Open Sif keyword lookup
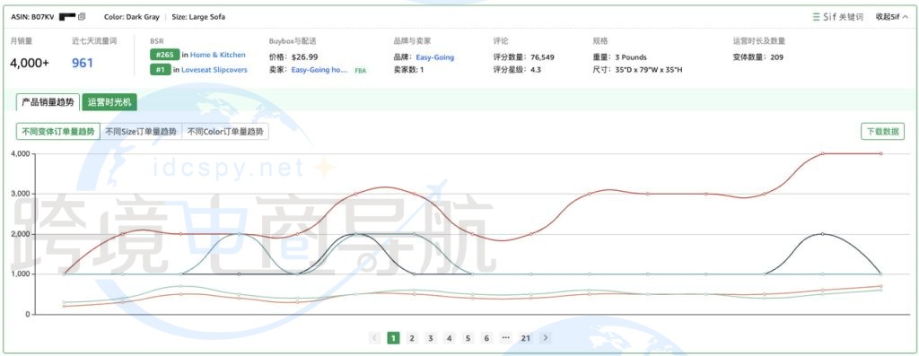The width and height of the screenshot is (919, 356). [838, 17]
